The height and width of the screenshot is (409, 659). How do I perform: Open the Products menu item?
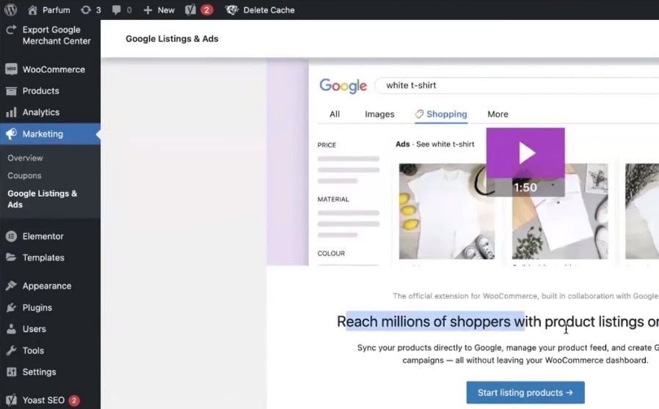pos(40,91)
